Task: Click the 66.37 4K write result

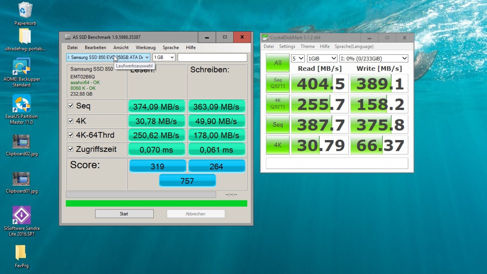Action: click(379, 145)
